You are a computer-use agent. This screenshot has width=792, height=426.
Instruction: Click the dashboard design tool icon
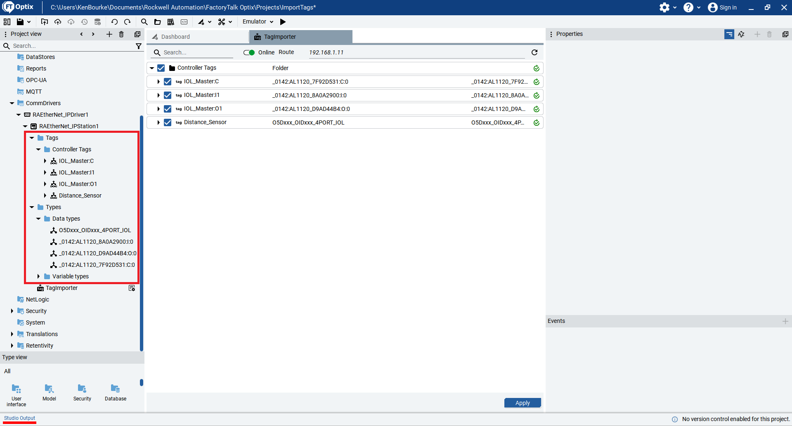pyautogui.click(x=201, y=22)
